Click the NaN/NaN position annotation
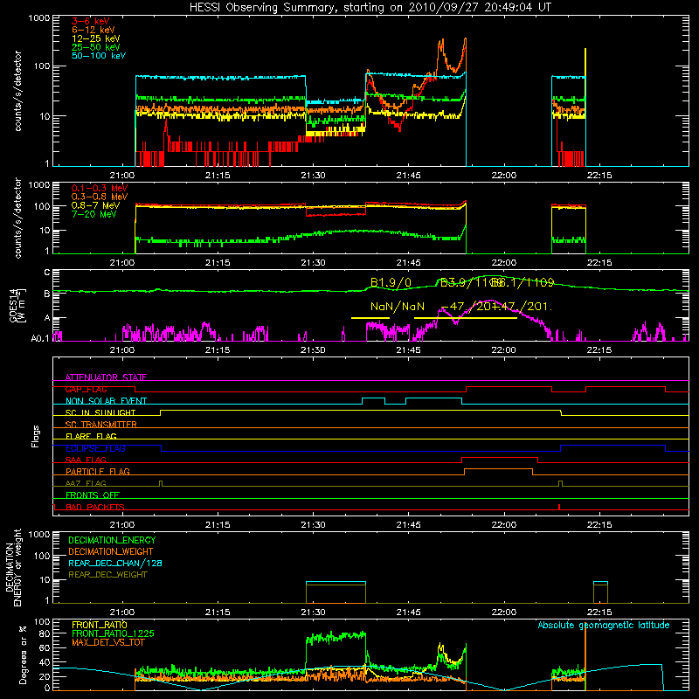 point(398,307)
